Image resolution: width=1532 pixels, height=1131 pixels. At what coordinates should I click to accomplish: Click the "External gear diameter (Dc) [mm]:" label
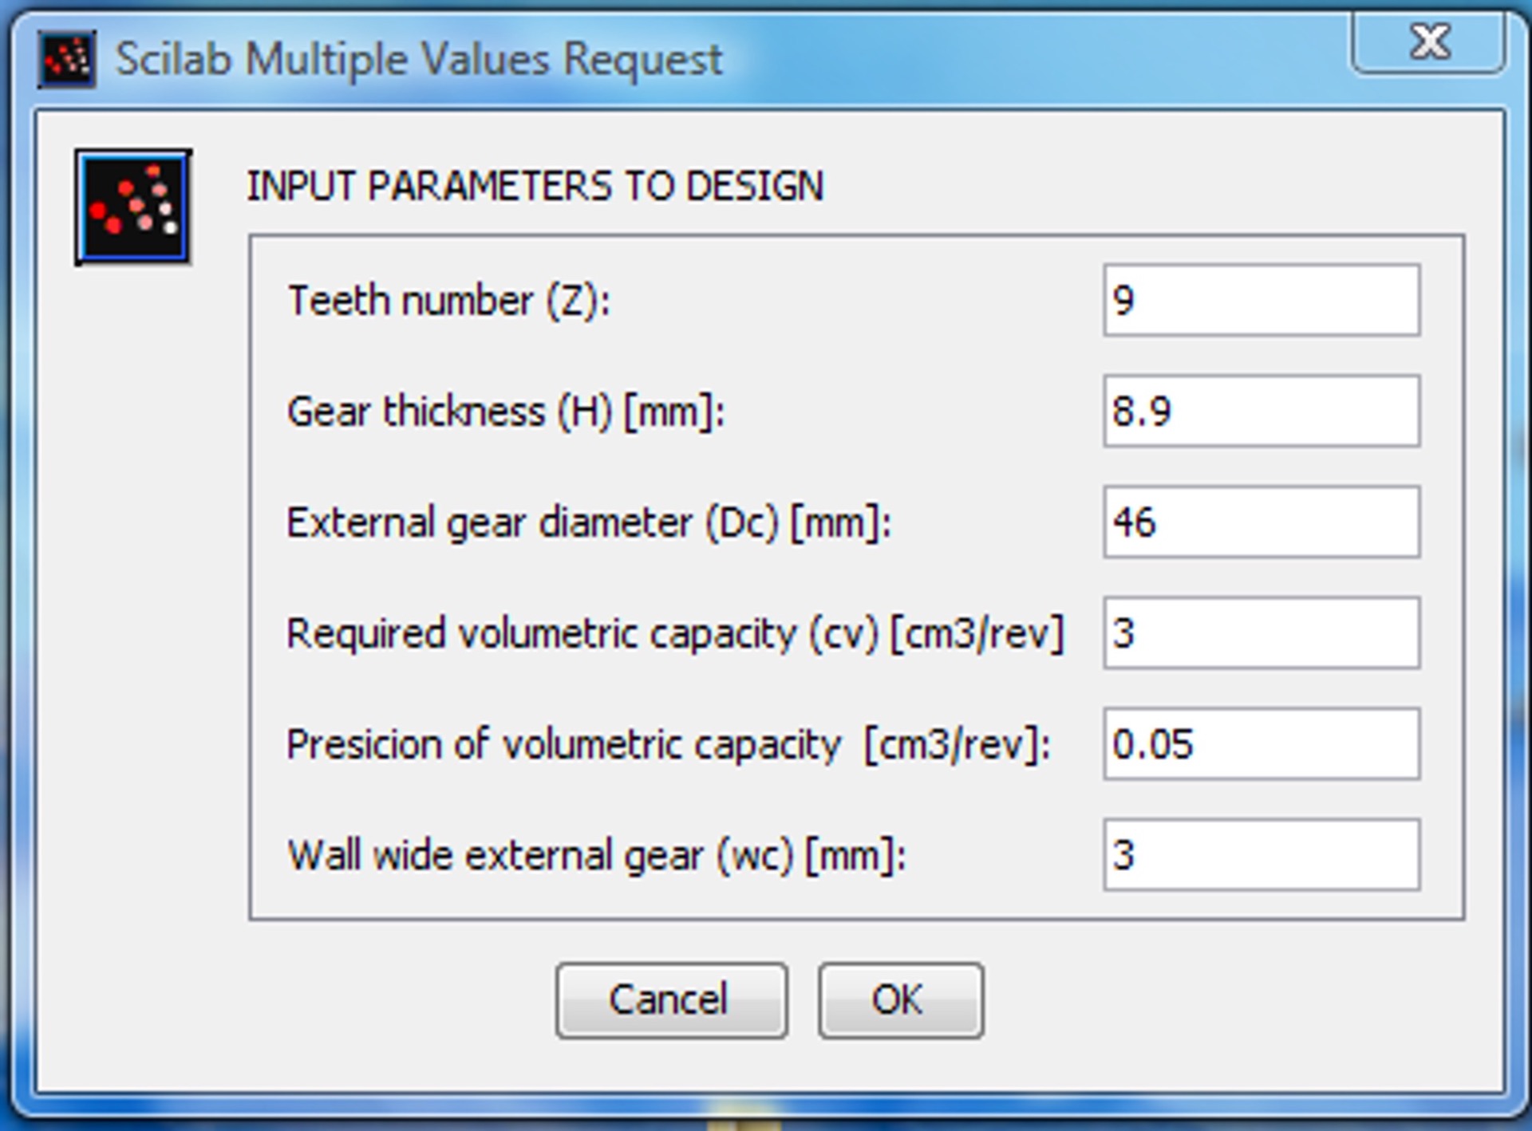tap(589, 523)
